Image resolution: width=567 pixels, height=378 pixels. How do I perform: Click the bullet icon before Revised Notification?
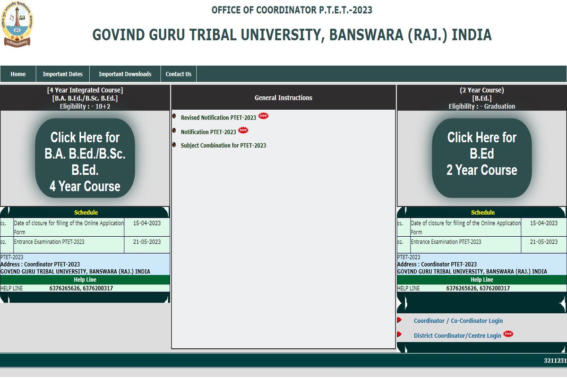point(174,117)
